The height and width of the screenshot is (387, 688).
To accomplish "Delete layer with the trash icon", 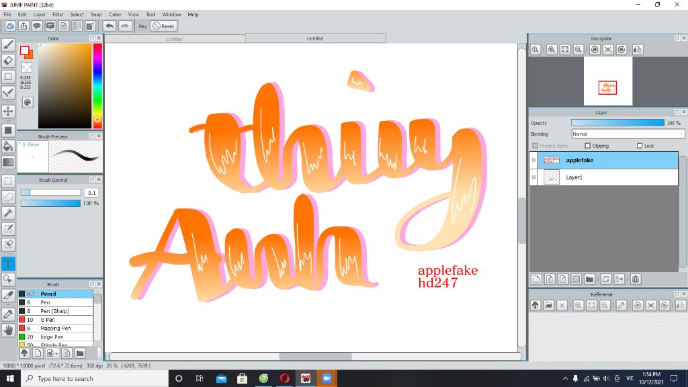I will pyautogui.click(x=636, y=279).
